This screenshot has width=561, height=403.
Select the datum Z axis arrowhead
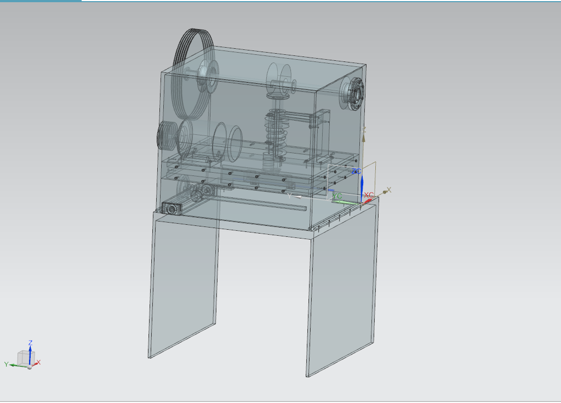[x=364, y=138]
